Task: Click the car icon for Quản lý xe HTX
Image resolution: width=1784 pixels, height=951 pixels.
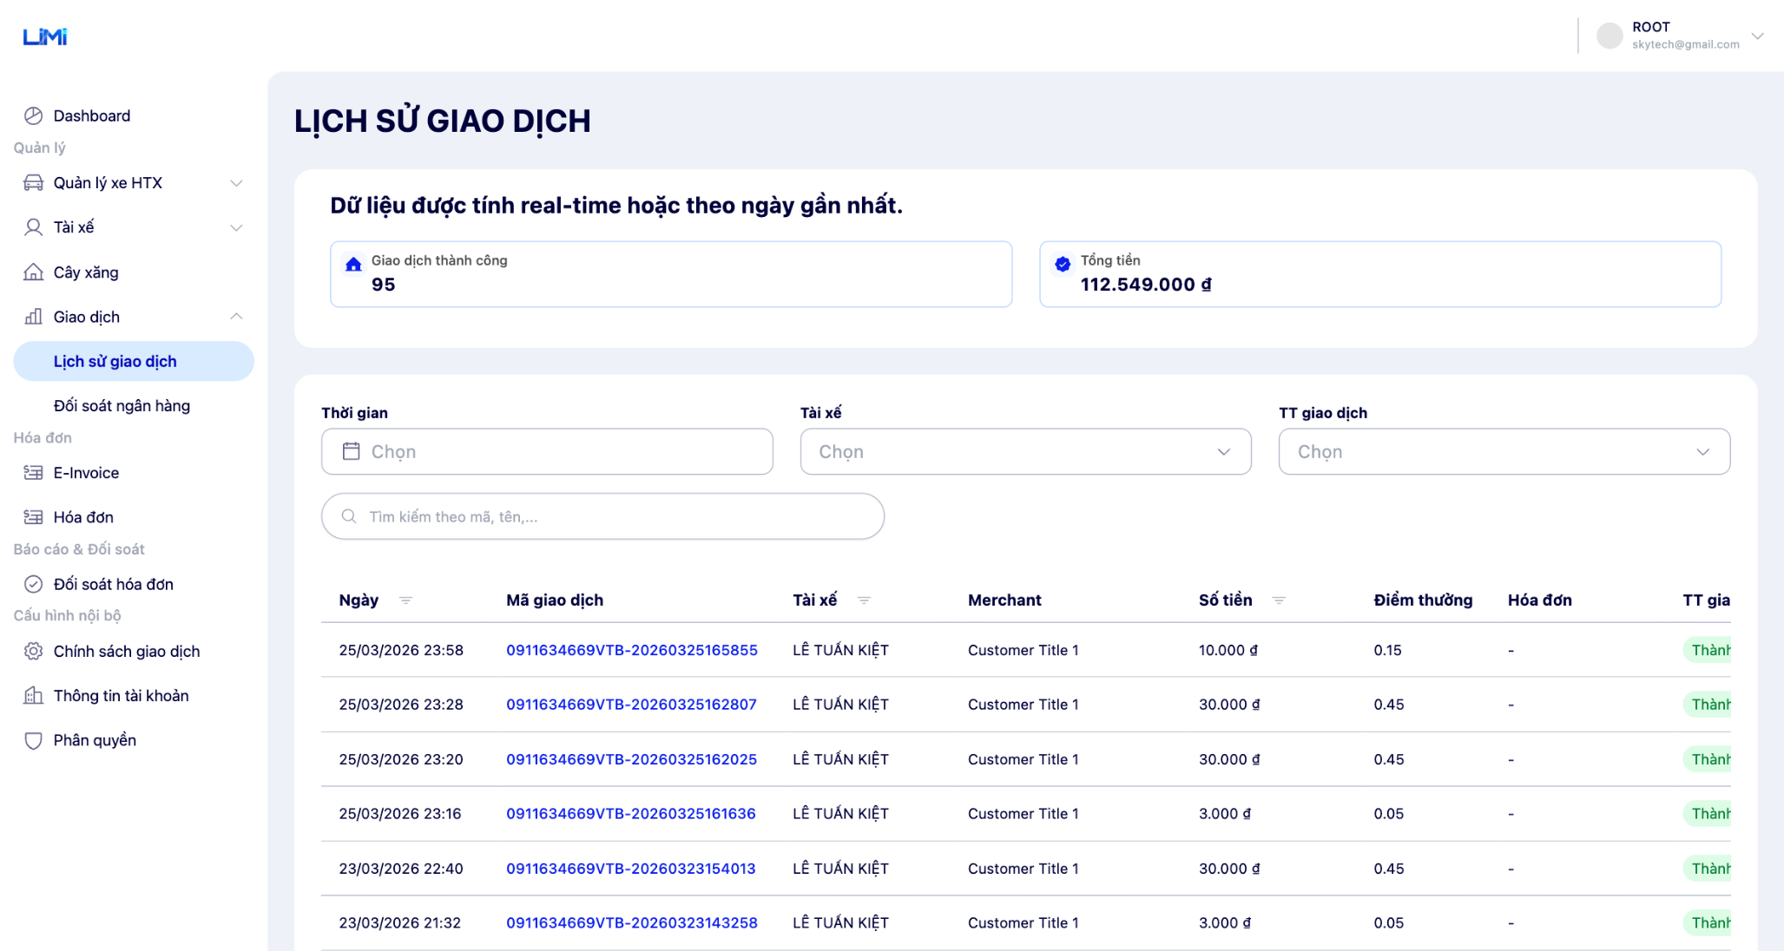Action: 33,182
